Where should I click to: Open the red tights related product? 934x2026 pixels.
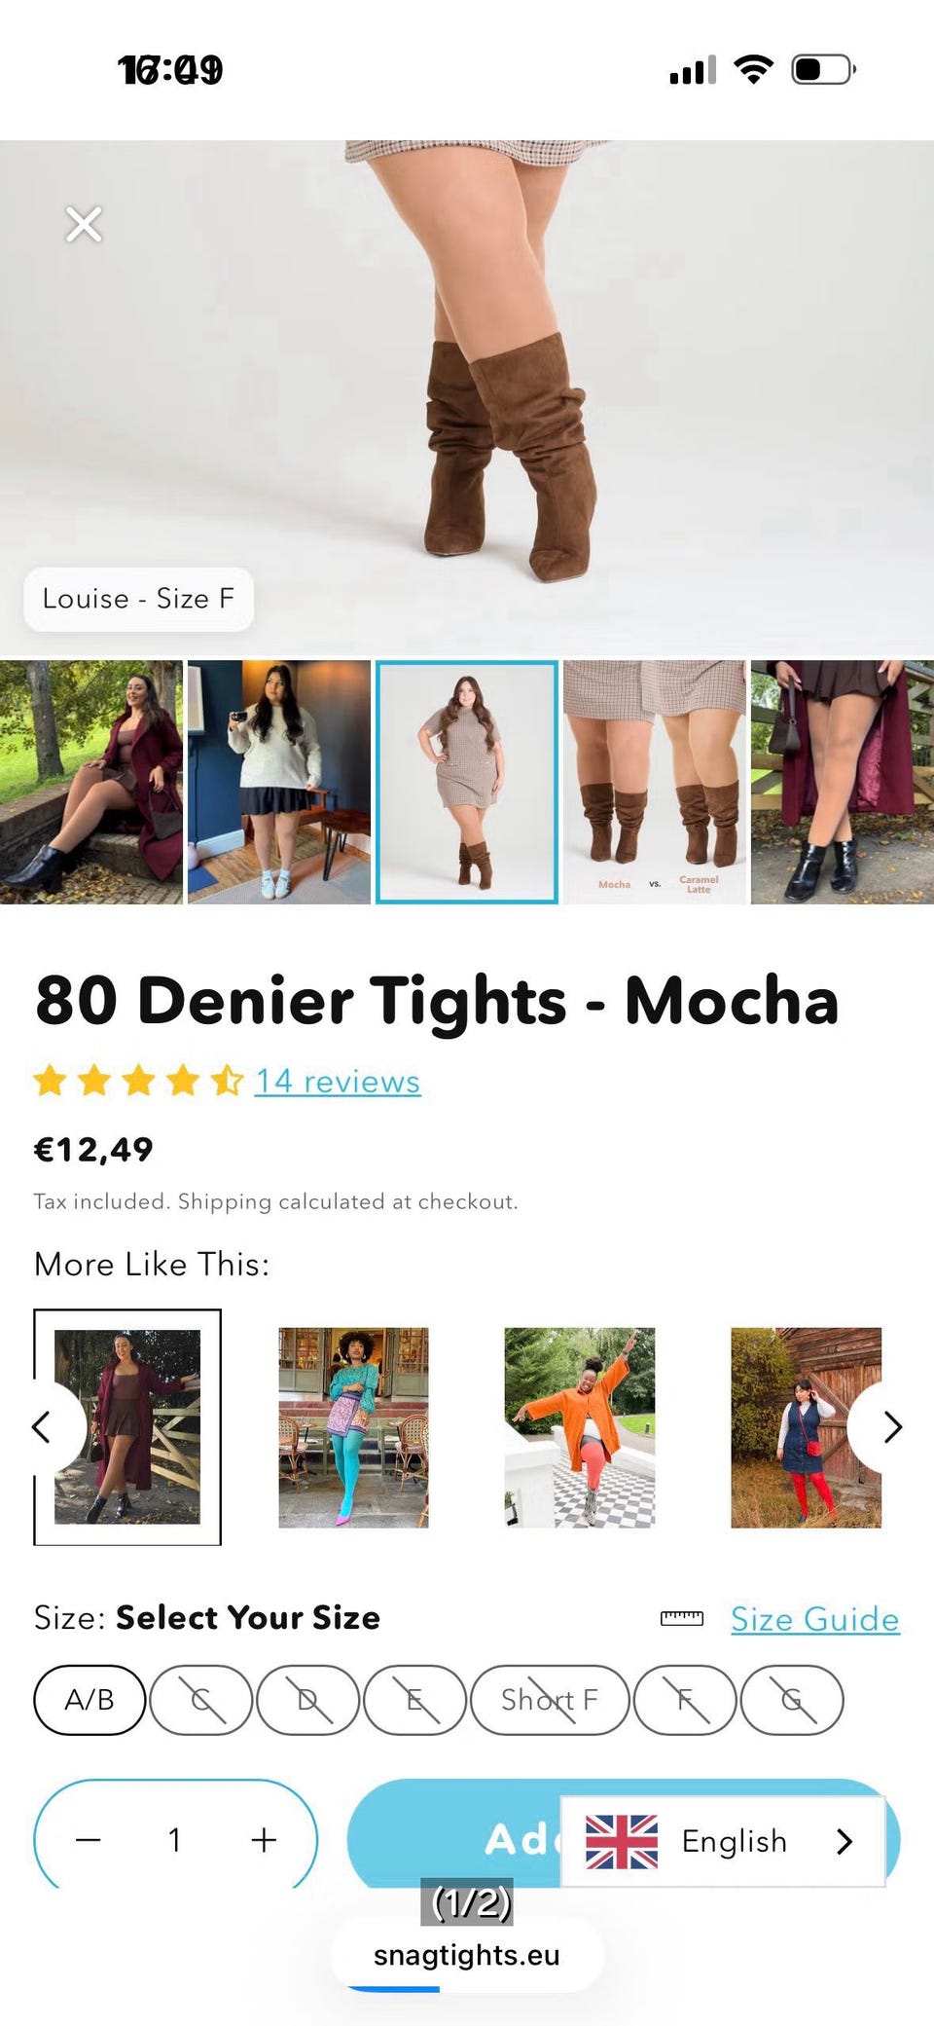[x=807, y=1427]
